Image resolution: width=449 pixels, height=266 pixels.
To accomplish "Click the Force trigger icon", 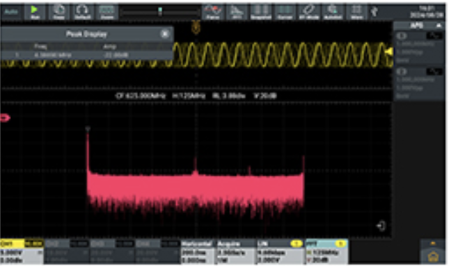I will coord(213,12).
